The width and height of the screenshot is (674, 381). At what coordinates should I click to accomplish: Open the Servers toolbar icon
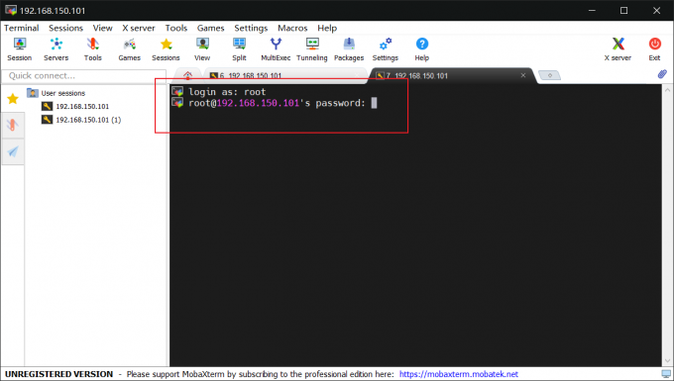[x=56, y=49]
